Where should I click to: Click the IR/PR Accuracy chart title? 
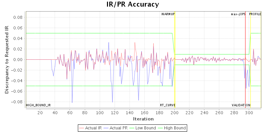132,4
